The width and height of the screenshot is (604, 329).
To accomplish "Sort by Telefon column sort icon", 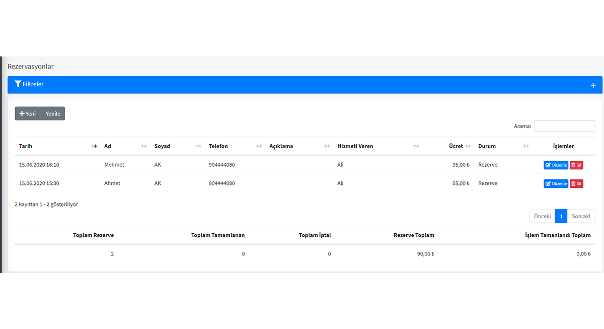I will tap(259, 146).
